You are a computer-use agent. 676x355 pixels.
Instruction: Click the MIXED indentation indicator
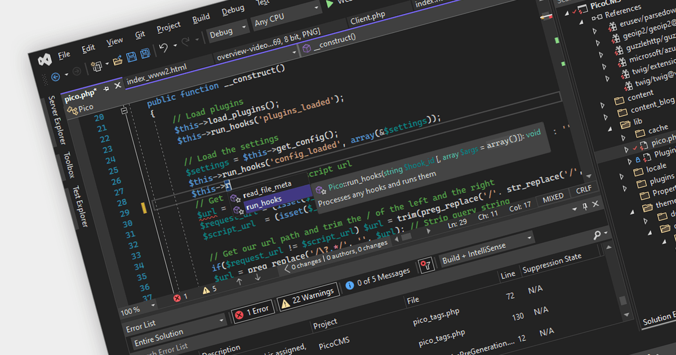point(553,198)
